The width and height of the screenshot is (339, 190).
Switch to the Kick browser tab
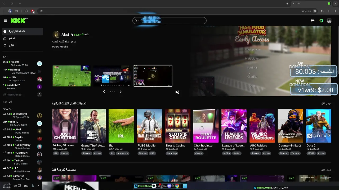312,3
